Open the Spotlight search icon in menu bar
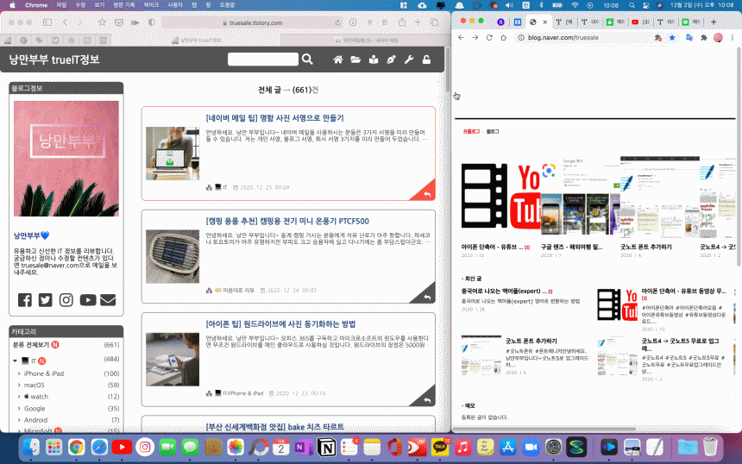 point(632,5)
